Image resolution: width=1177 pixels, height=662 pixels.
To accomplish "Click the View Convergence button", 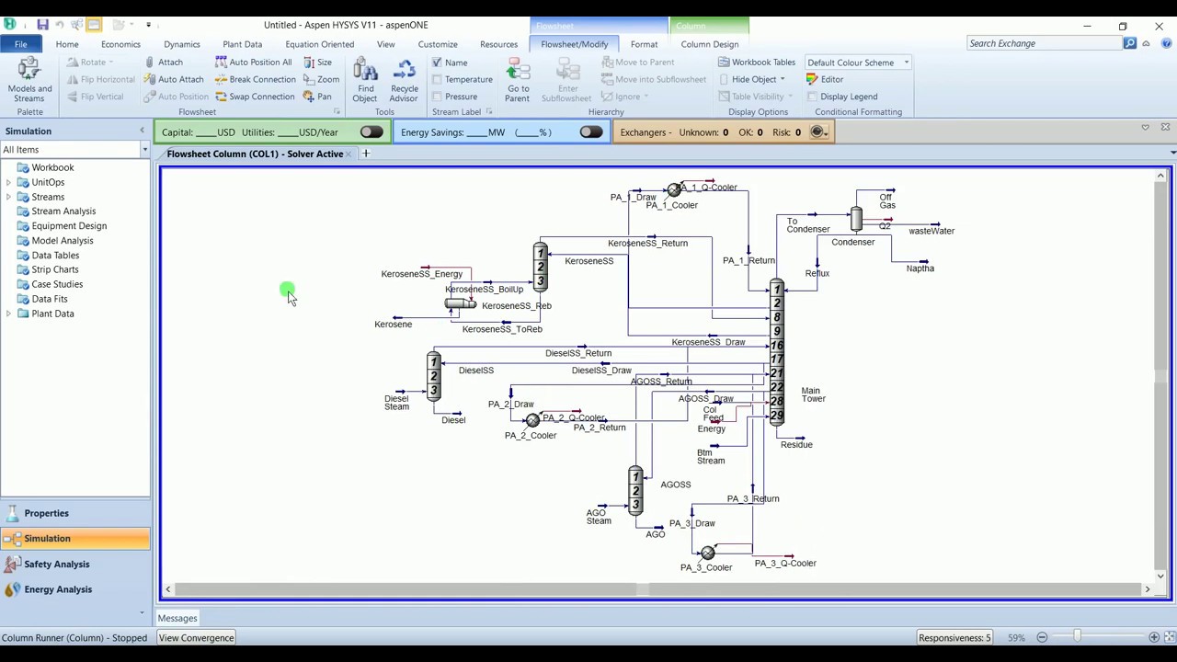I will pyautogui.click(x=196, y=637).
